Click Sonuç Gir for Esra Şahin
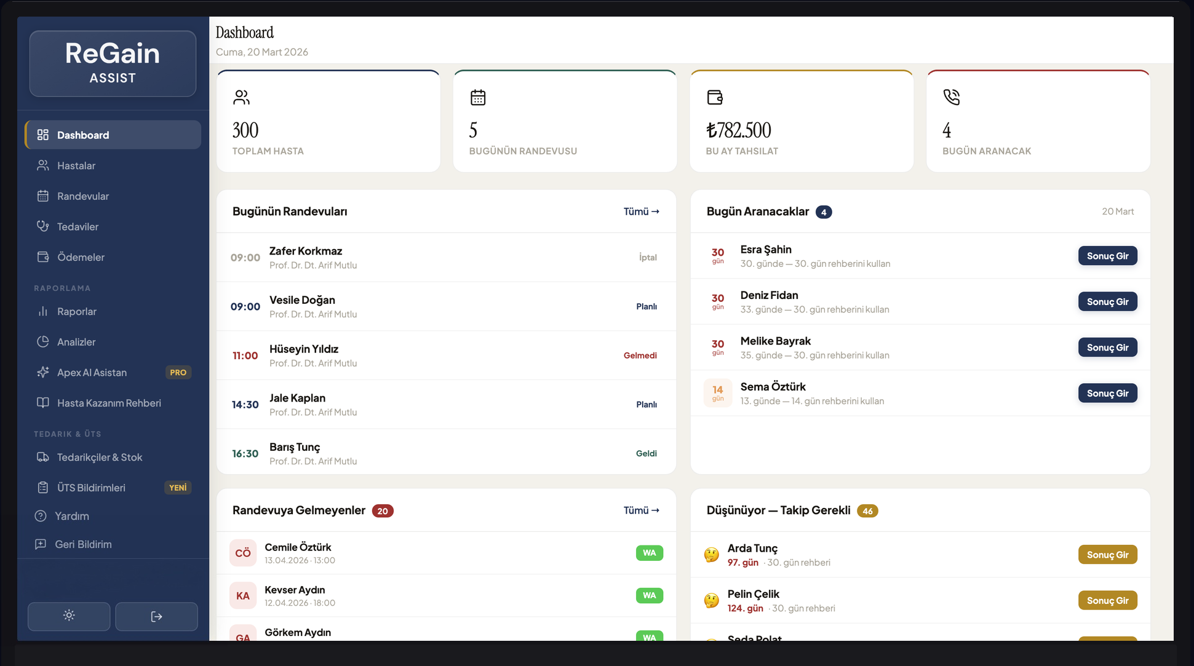The width and height of the screenshot is (1194, 666). click(1107, 255)
